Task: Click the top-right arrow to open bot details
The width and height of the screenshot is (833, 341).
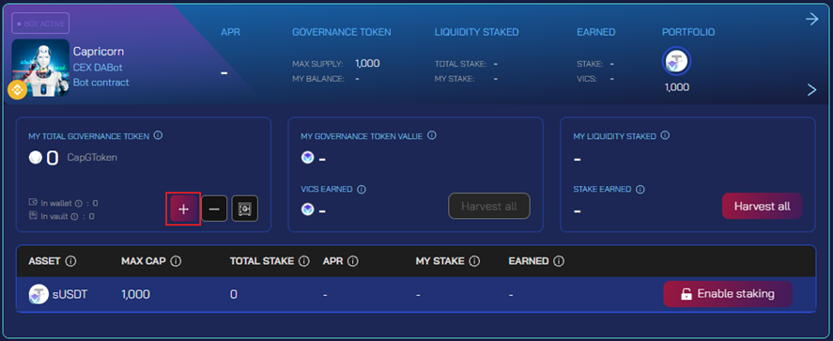Action: (x=811, y=20)
